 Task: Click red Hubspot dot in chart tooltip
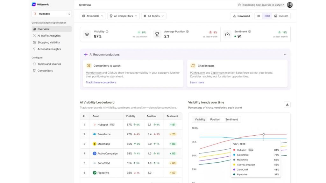(x=234, y=150)
